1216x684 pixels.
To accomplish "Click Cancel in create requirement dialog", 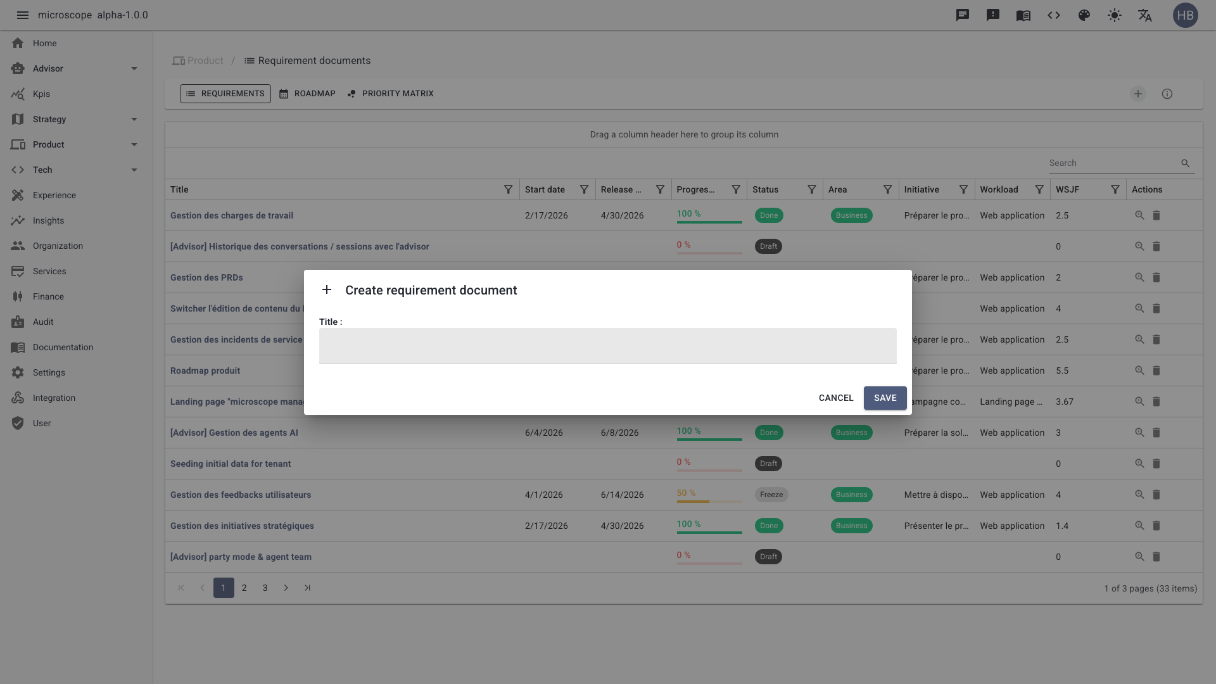I will point(836,398).
